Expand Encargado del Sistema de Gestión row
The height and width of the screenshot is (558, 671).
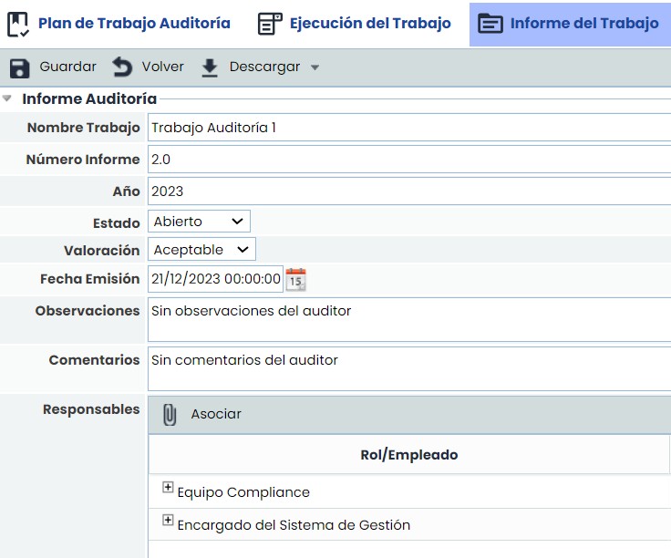click(x=168, y=521)
